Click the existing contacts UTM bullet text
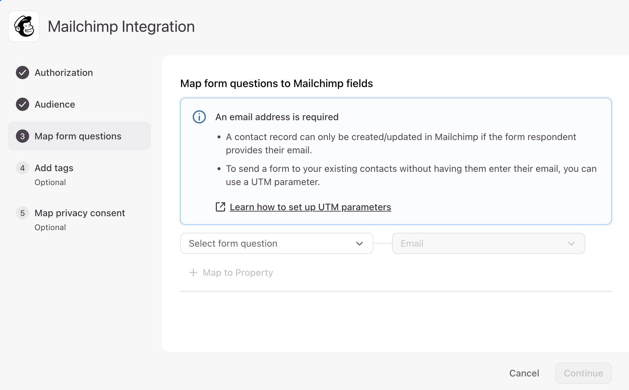Viewport: 629px width, 390px height. coord(411,175)
